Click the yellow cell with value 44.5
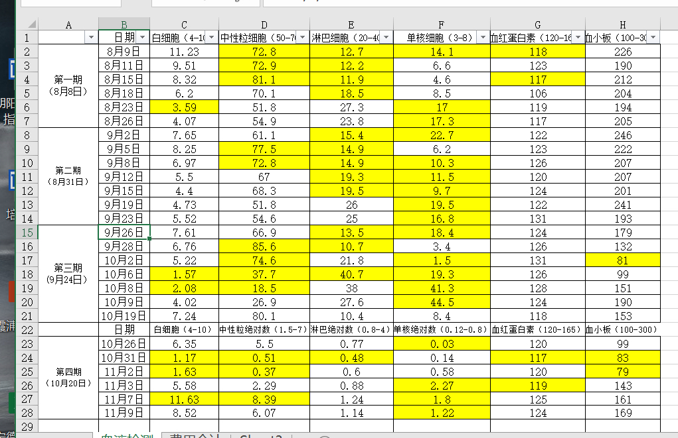Viewport: 678px width, 438px height. 442,302
